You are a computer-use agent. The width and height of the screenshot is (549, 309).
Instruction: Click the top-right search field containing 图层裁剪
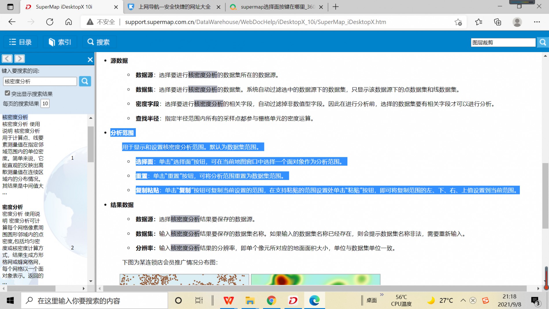(x=503, y=43)
